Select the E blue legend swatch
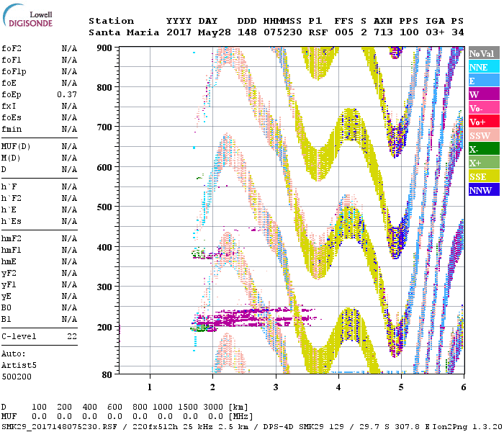Viewport: 504px width, 432px height. coord(484,81)
